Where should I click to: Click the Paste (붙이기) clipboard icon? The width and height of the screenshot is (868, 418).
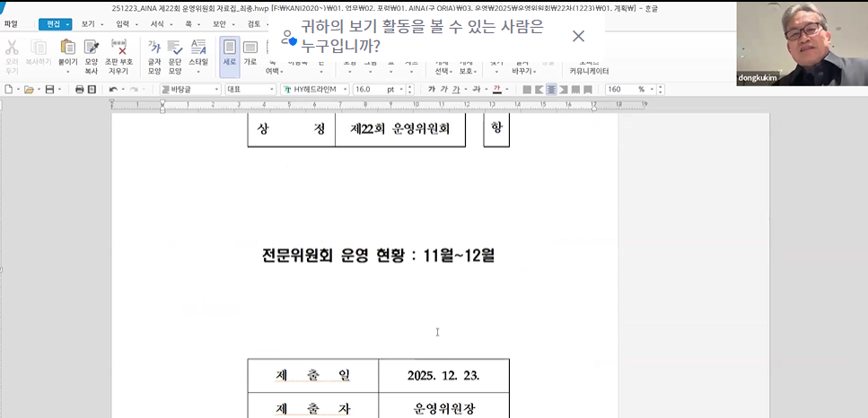(68, 48)
